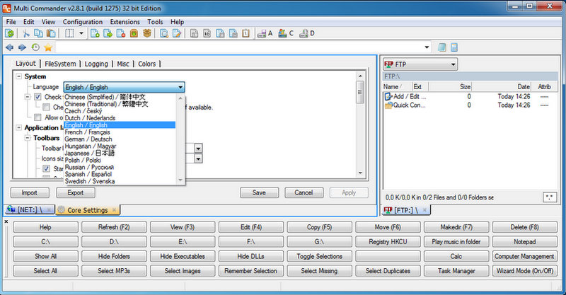The height and width of the screenshot is (295, 566).
Task: Click the view file magnifier icon
Action: pos(164,33)
